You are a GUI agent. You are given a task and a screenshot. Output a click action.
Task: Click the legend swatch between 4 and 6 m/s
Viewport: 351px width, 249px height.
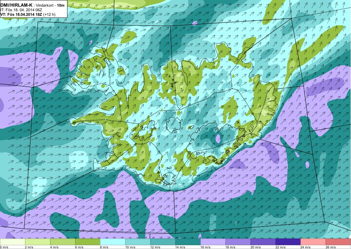(x=63, y=242)
